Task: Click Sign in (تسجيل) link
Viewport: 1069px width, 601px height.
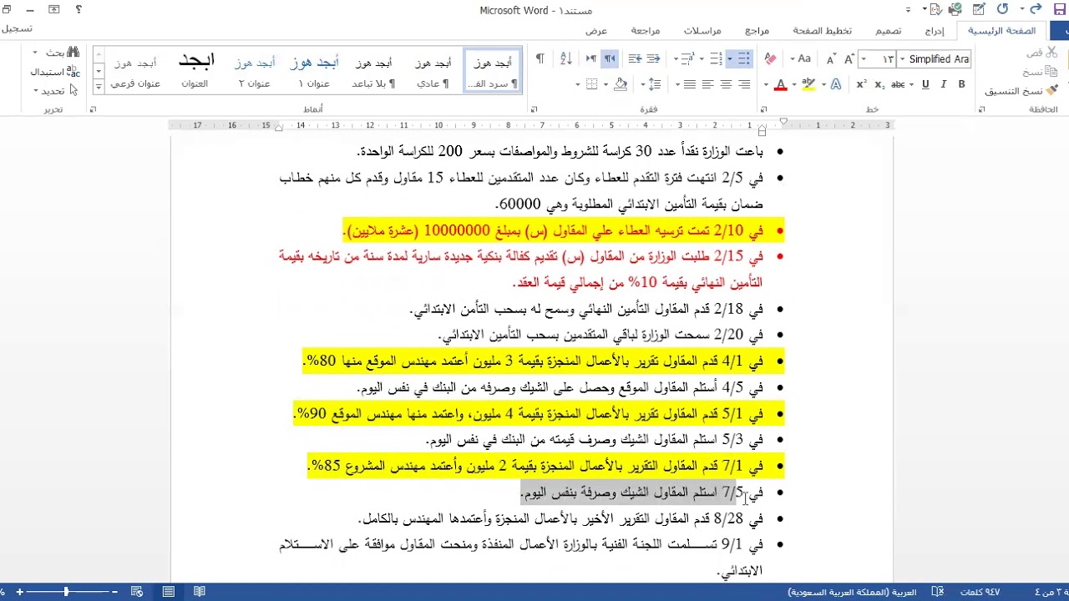Action: click(x=17, y=28)
